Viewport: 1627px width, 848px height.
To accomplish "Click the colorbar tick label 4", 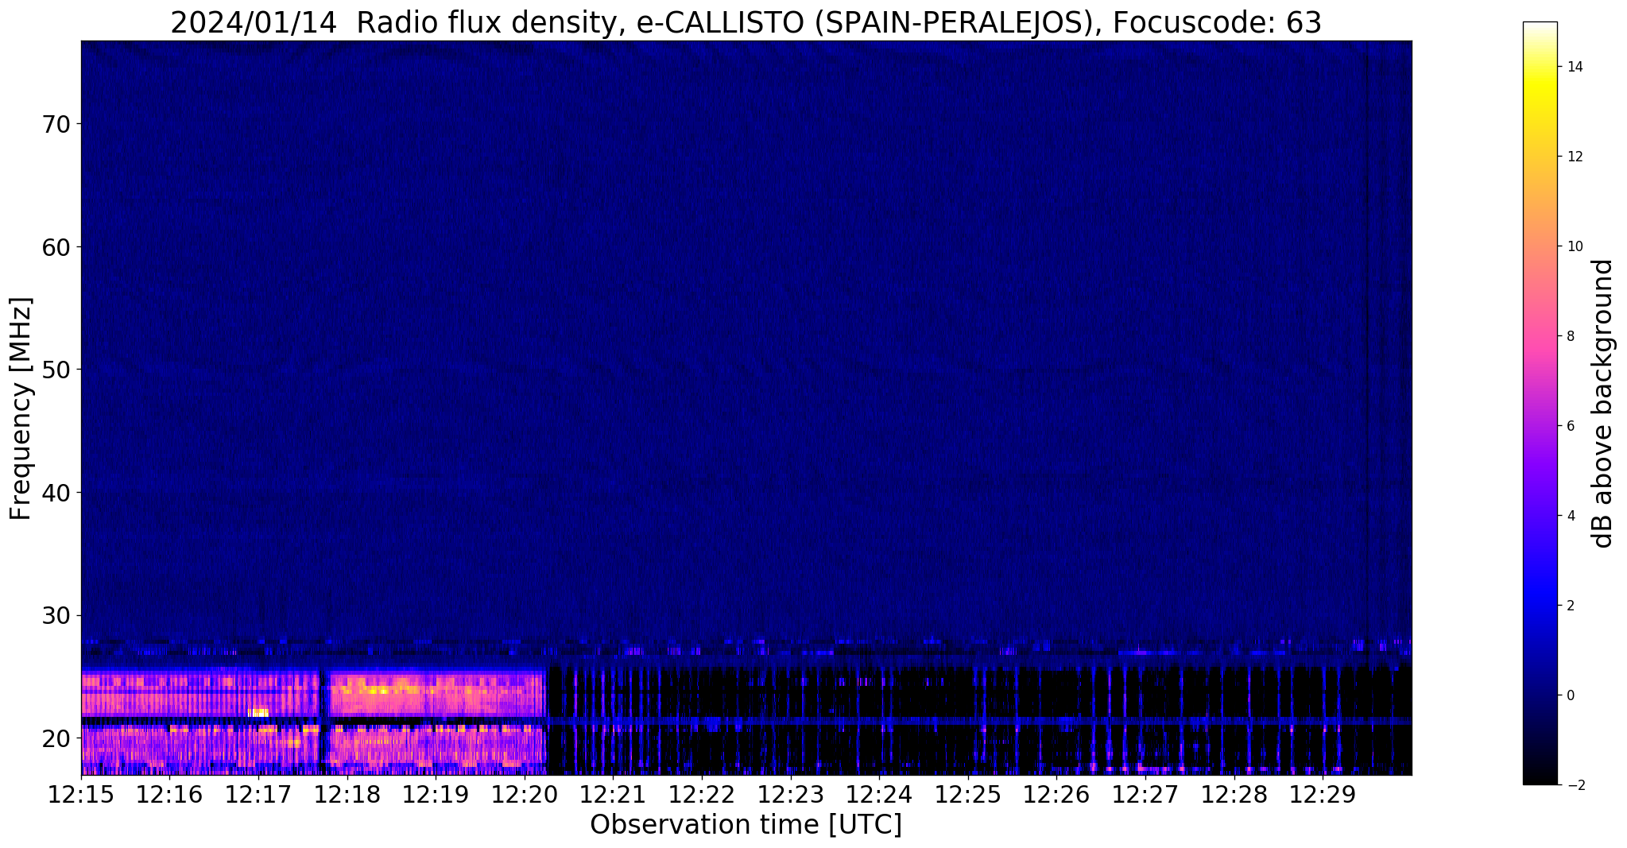I will (x=1570, y=516).
